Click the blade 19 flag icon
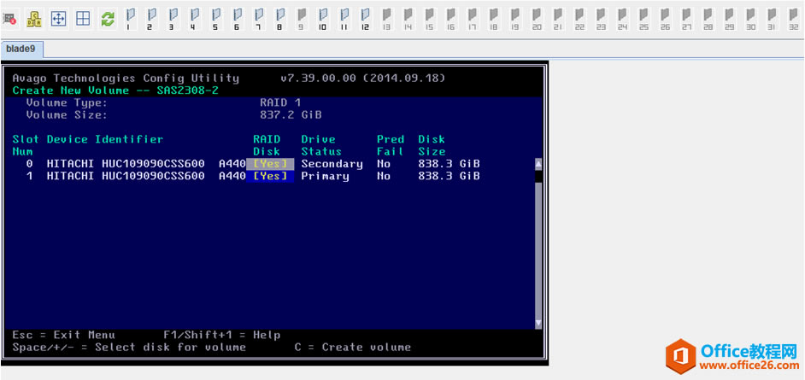The image size is (805, 380). click(515, 19)
